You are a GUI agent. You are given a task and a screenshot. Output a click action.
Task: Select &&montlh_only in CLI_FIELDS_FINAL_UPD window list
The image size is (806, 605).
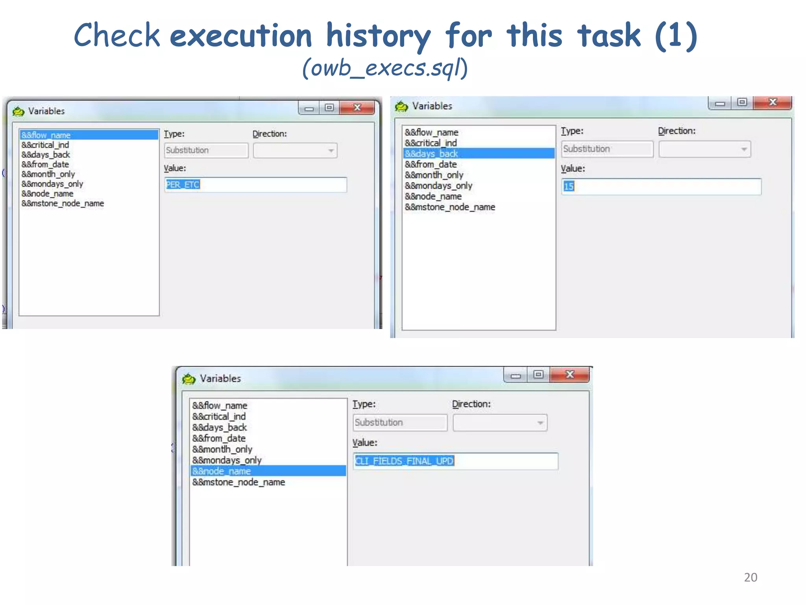coord(222,449)
